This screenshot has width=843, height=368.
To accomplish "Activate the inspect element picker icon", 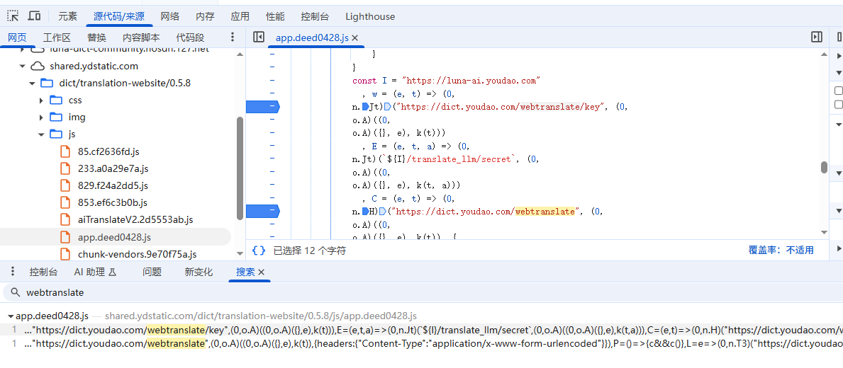I will (x=13, y=16).
